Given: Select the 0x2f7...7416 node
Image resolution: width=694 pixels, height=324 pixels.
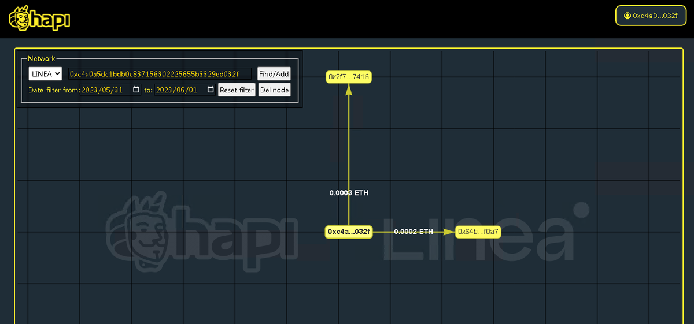Looking at the screenshot, I should pos(349,76).
